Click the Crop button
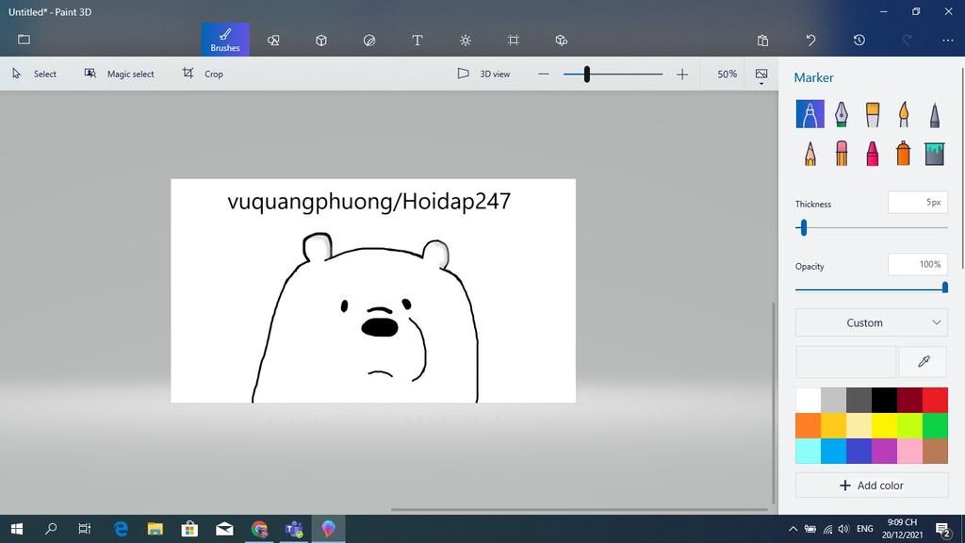This screenshot has width=965, height=543. tap(204, 74)
